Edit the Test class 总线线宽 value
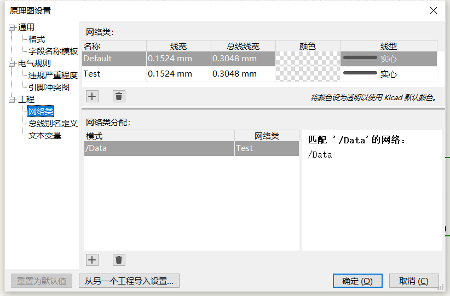The height and width of the screenshot is (296, 450). pyautogui.click(x=244, y=74)
